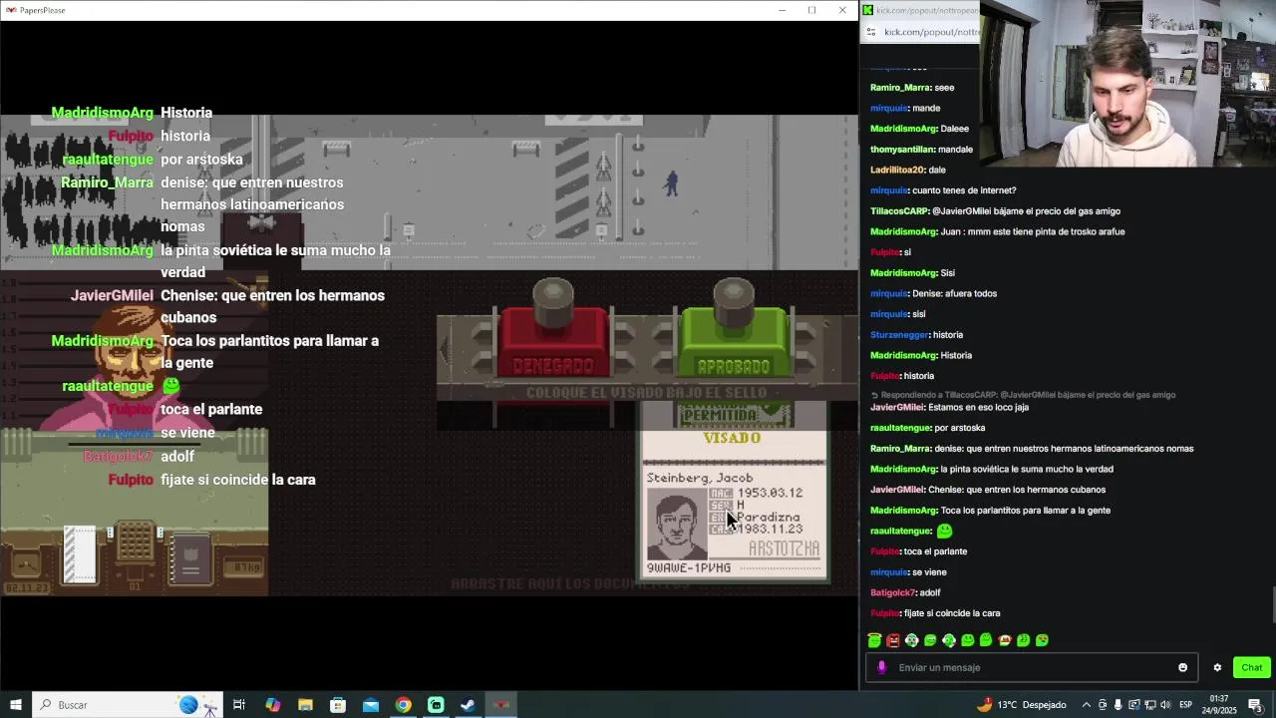Click the green Chat send button
Image resolution: width=1276 pixels, height=718 pixels.
coord(1252,668)
